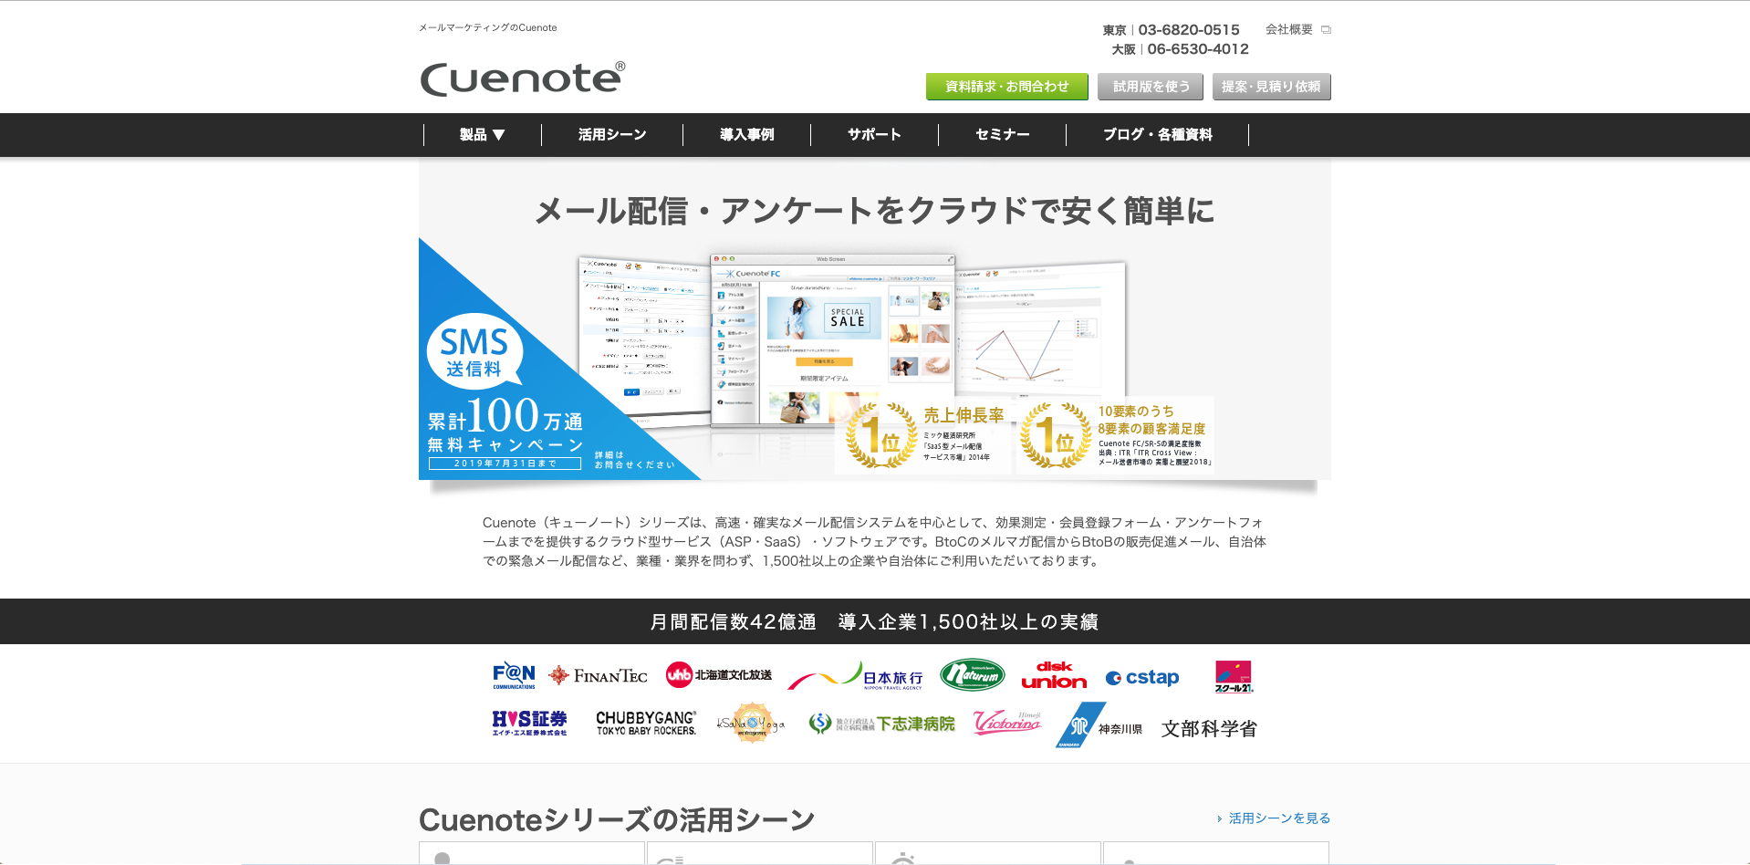This screenshot has height=865, width=1750.
Task: Click the 試用版を使う button
Action: (1150, 86)
